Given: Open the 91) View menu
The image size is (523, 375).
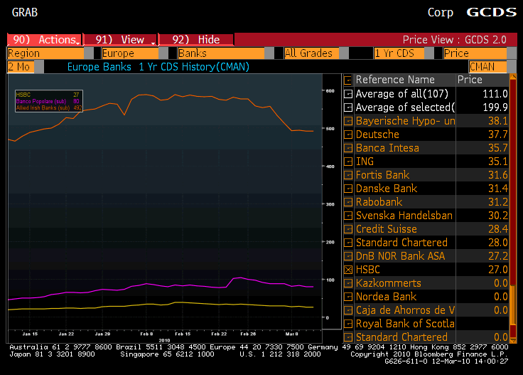Looking at the screenshot, I should click(x=119, y=40).
